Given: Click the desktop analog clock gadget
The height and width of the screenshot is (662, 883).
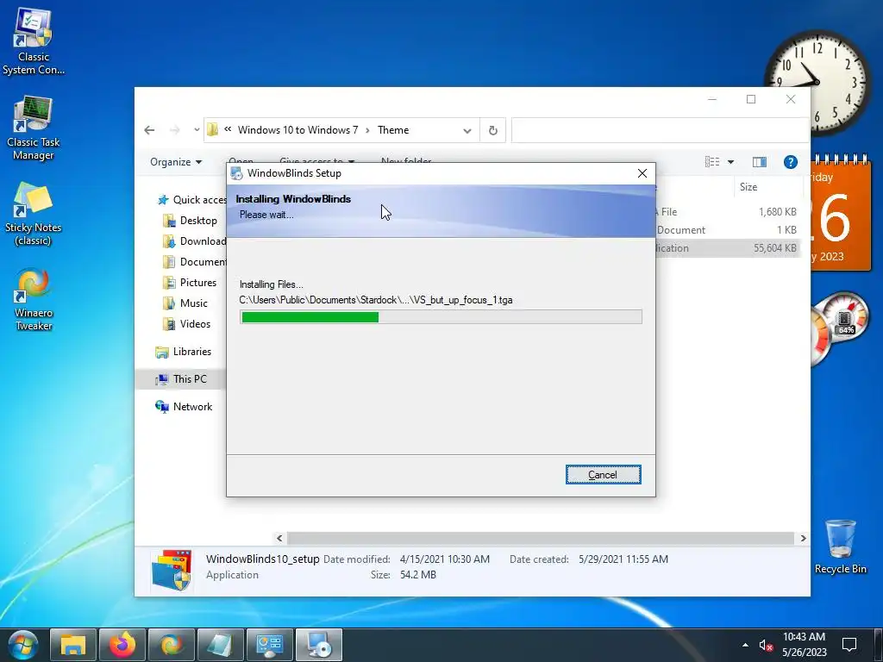Looking at the screenshot, I should pyautogui.click(x=817, y=81).
